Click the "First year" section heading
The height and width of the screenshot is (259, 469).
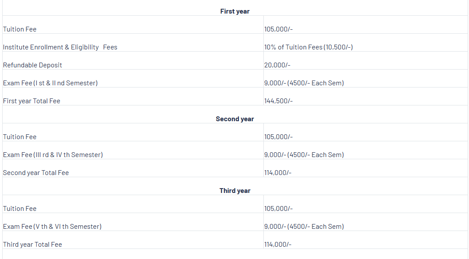tap(234, 11)
